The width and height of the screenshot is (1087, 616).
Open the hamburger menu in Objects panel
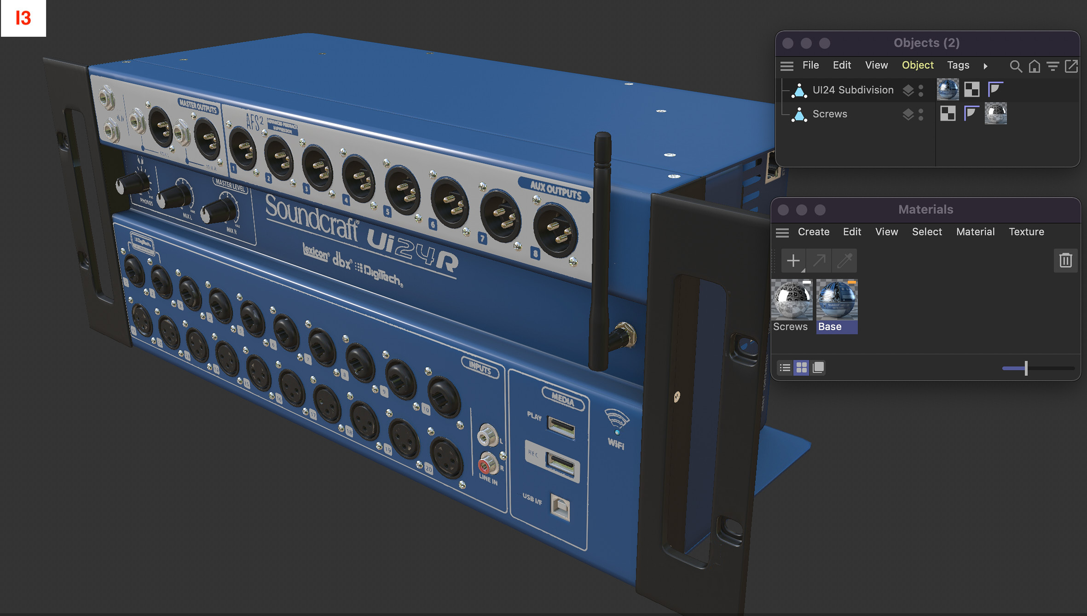tap(786, 66)
